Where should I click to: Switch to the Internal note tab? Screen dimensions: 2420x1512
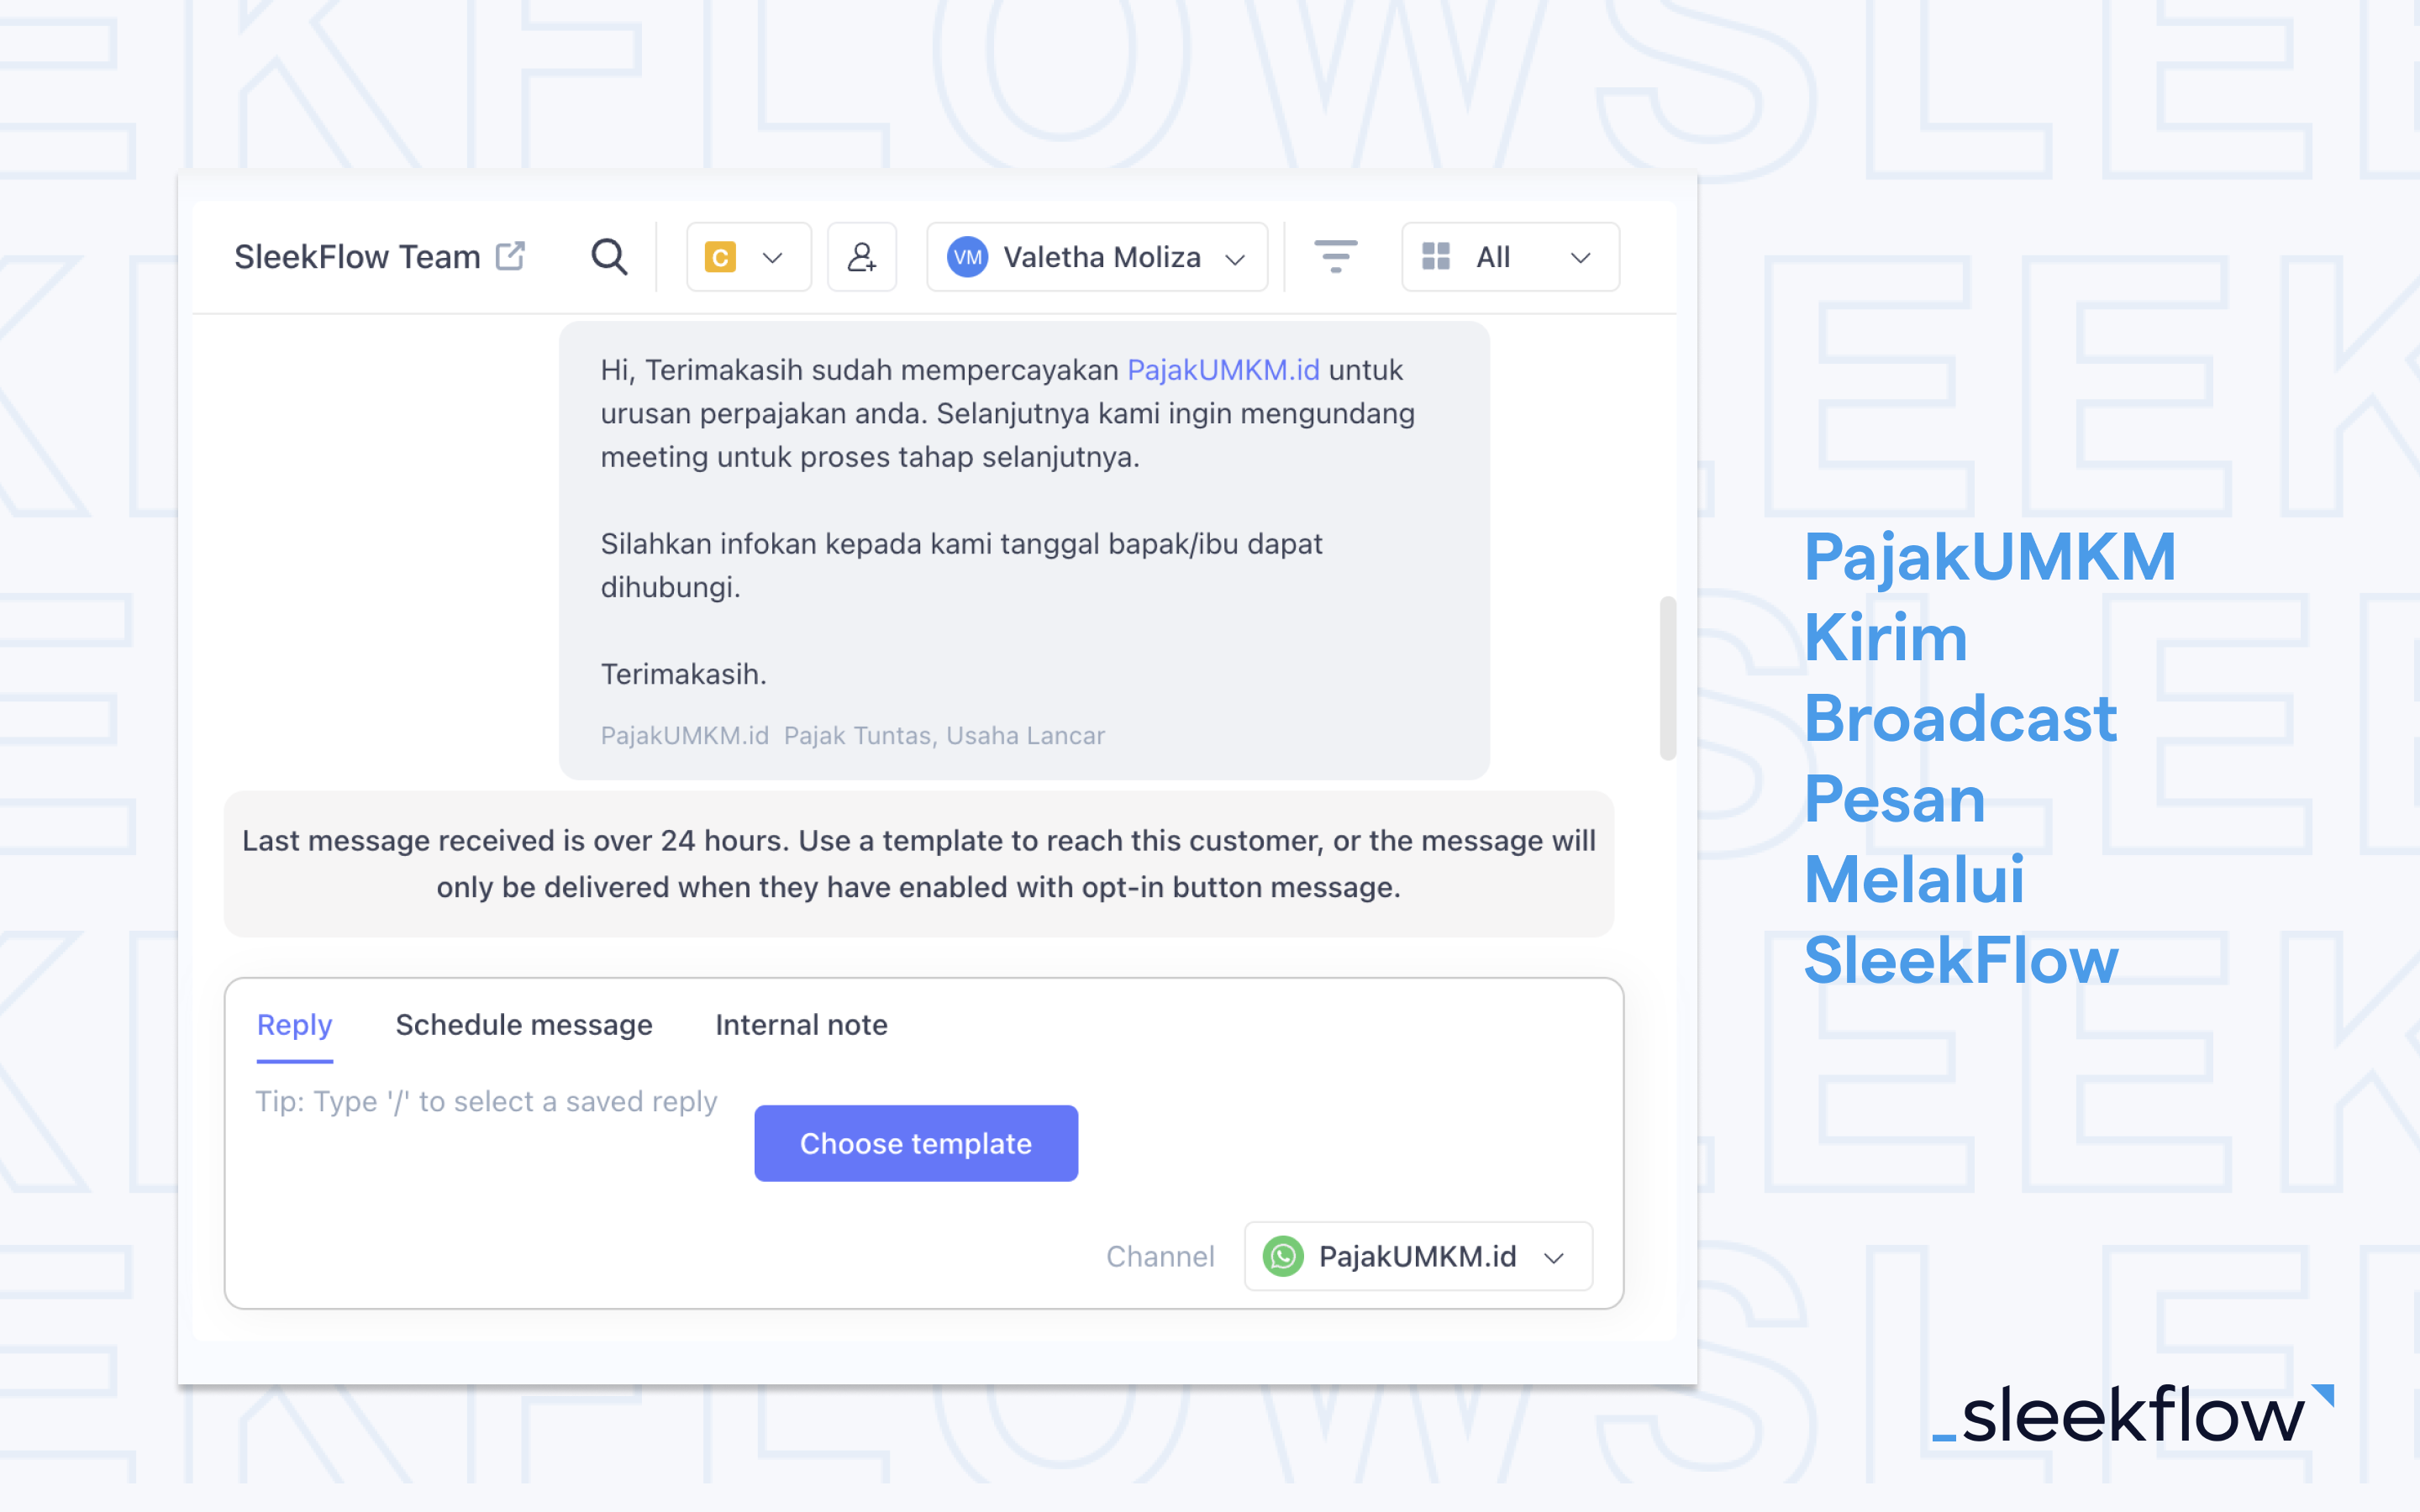click(x=800, y=1024)
